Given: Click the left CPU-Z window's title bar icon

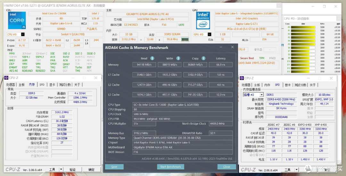Looking at the screenshot, I should [6, 78].
